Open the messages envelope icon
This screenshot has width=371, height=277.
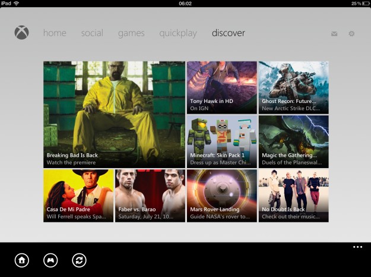pyautogui.click(x=334, y=34)
